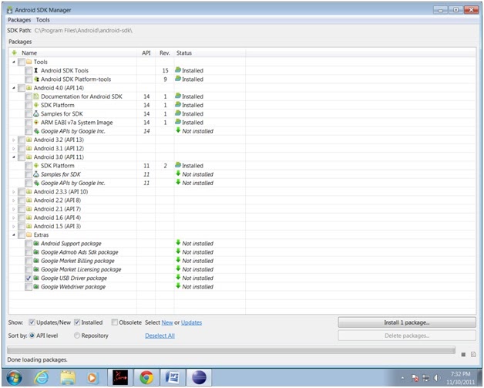Uncheck the Google USB Driver package checkbox
The width and height of the screenshot is (484, 388).
pos(29,278)
